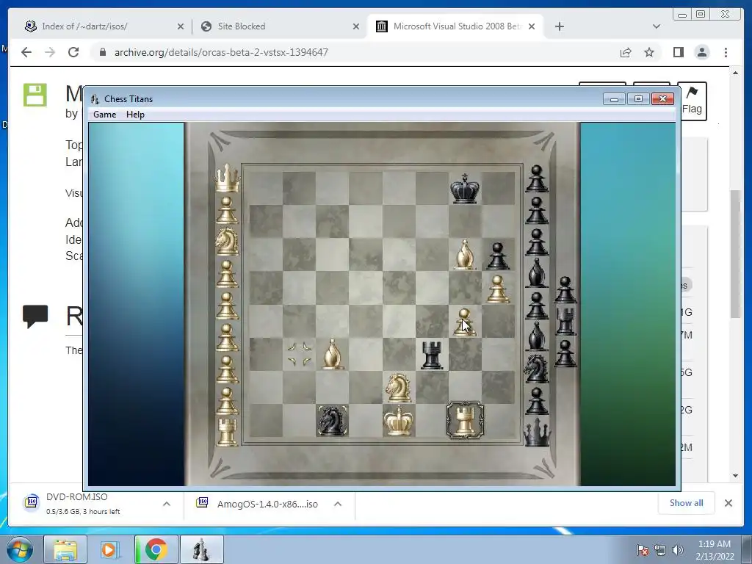
Task: Close the 'Index of /~dartz/isos/' tab
Action: [x=181, y=26]
